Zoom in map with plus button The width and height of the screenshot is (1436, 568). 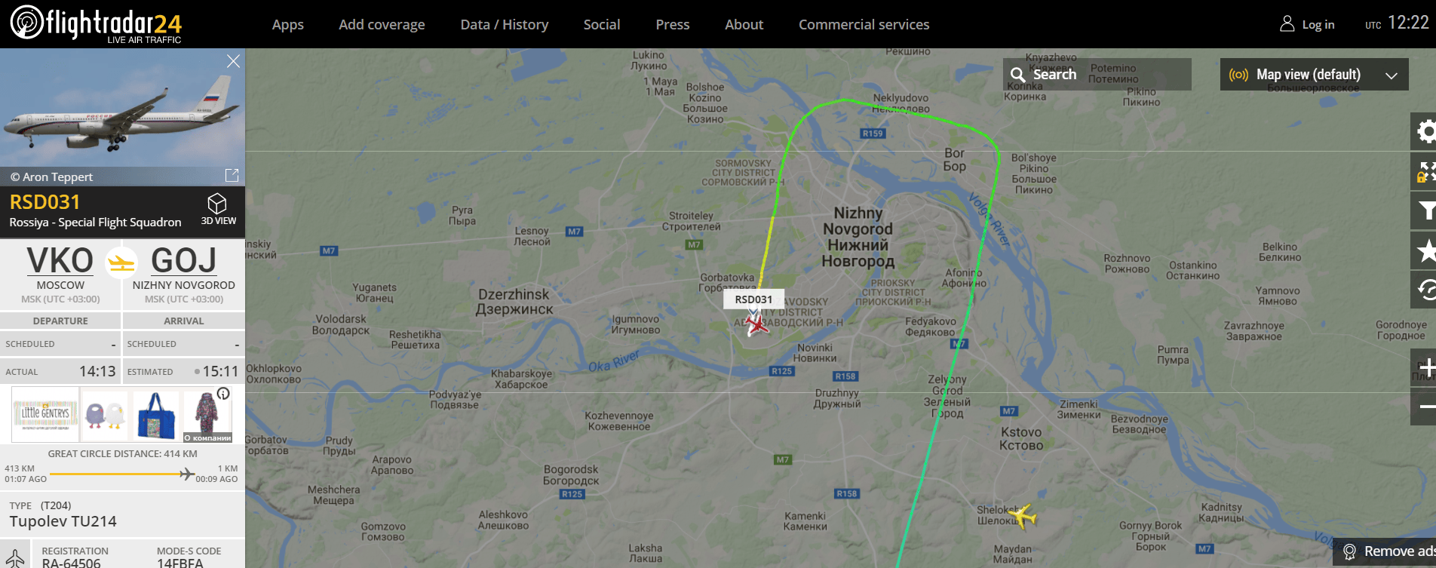point(1425,367)
